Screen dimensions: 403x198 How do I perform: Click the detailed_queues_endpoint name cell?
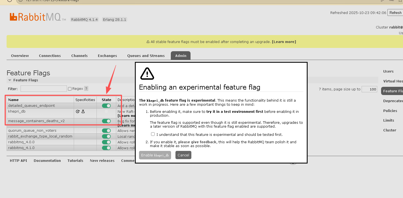pos(40,106)
